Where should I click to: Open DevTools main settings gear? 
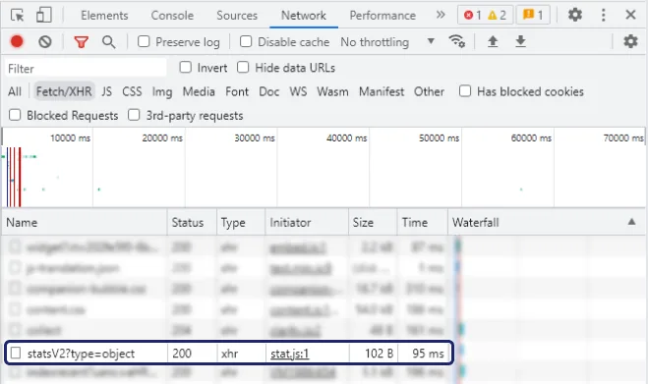(575, 15)
